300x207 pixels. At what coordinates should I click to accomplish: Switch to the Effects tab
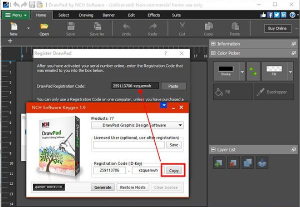coord(154,15)
